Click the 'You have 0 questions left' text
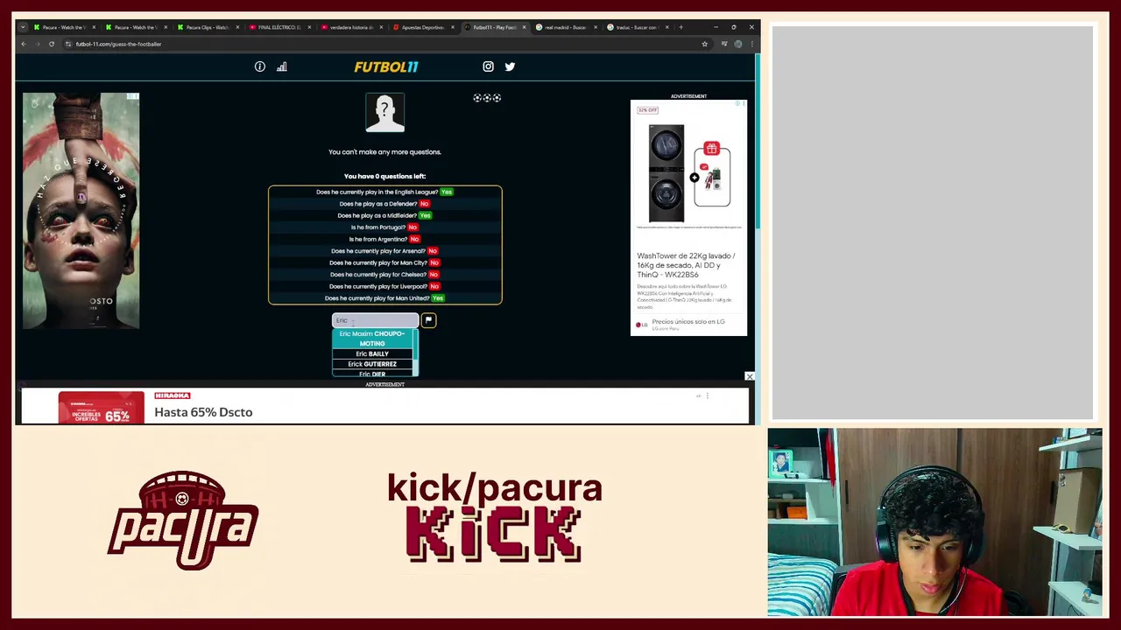 (384, 176)
